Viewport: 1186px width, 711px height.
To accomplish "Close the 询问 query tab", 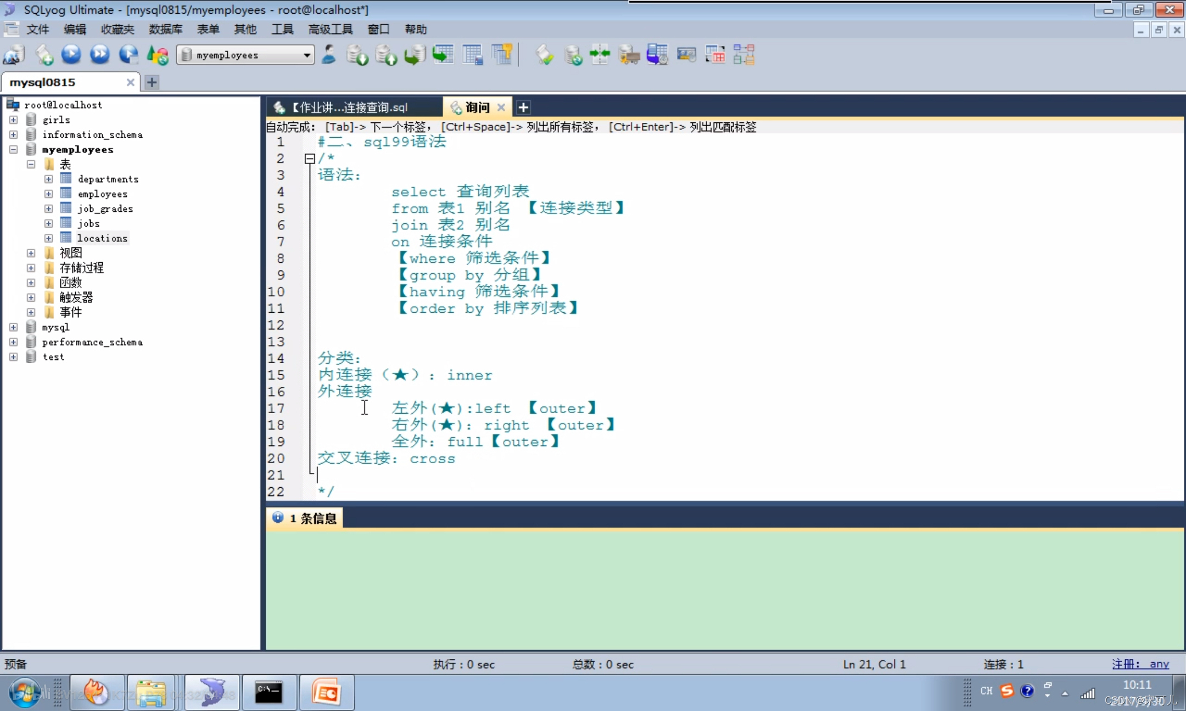I will point(501,108).
